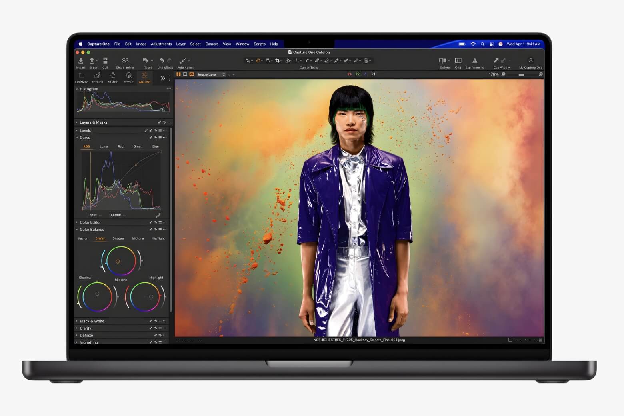
Task: Open Share online
Action: click(125, 60)
